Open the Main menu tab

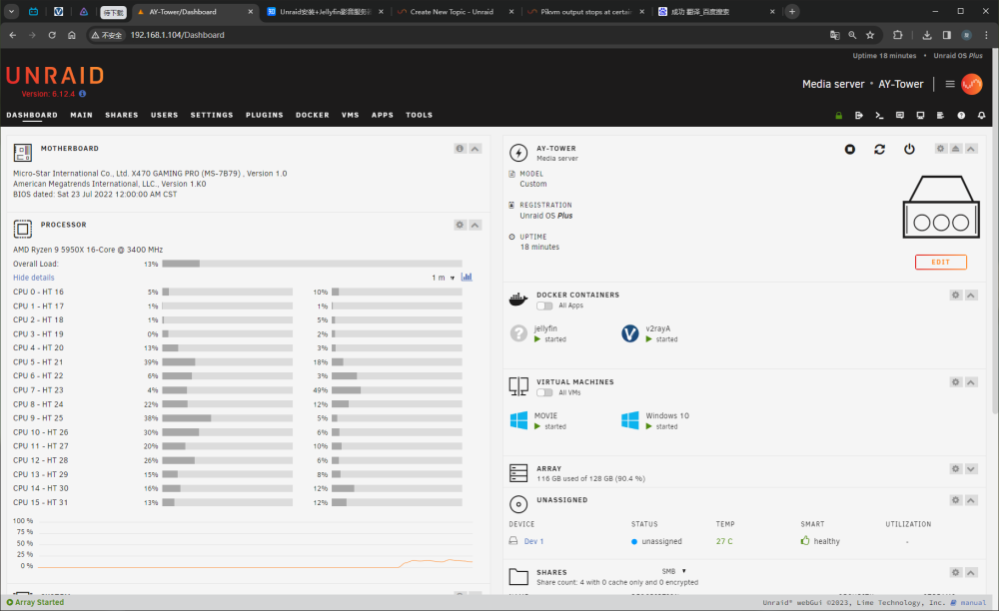(82, 115)
